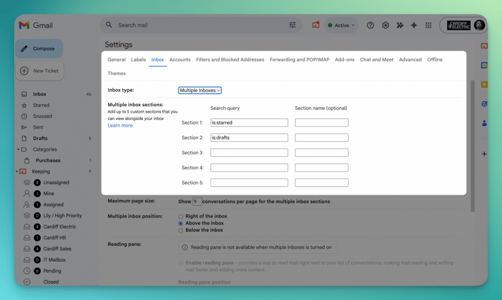This screenshot has height=300, width=502.
Task: Open Filters and Blocked Addresses tab
Action: (230, 59)
